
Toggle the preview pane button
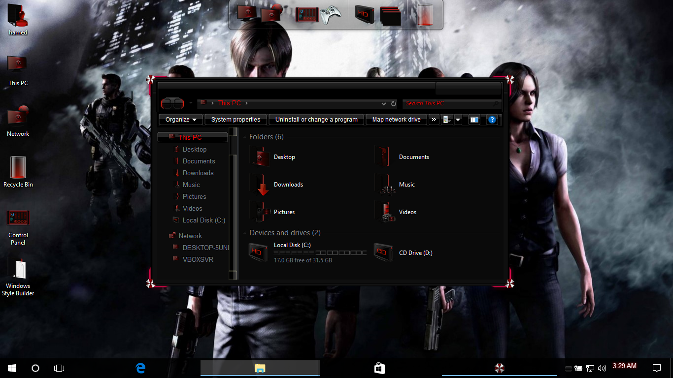tap(474, 120)
